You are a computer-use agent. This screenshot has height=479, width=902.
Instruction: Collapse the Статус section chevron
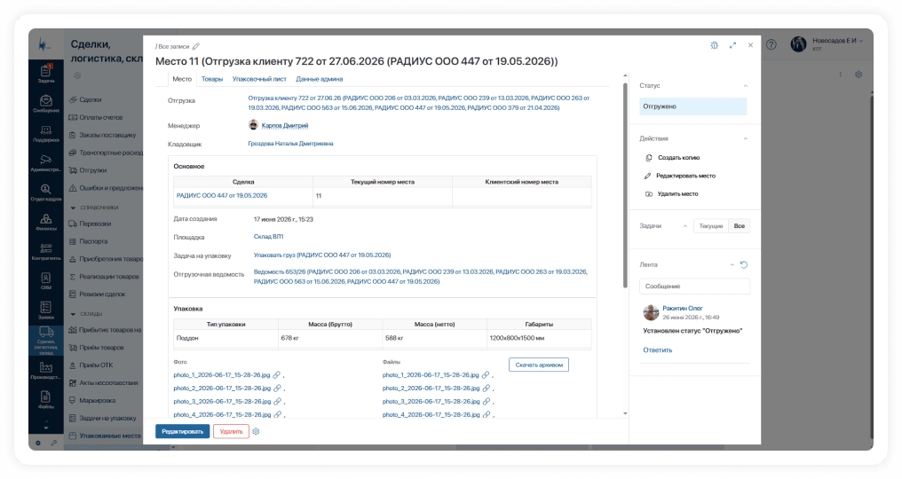tap(745, 86)
